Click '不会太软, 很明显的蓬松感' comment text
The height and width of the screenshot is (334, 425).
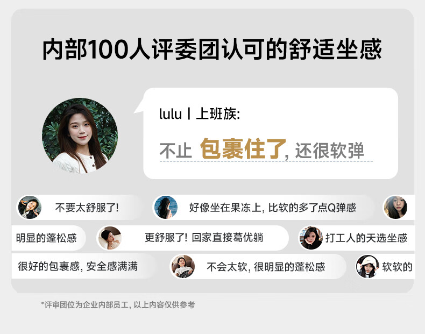point(266,267)
